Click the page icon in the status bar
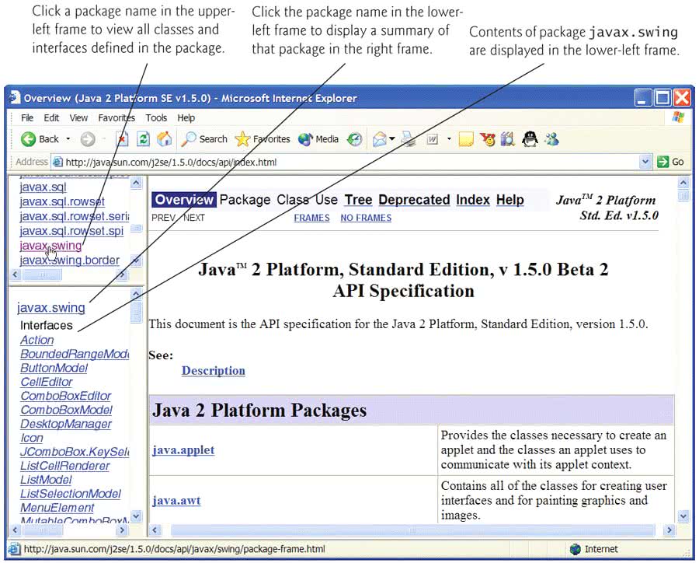The height and width of the screenshot is (563, 699). (x=14, y=549)
